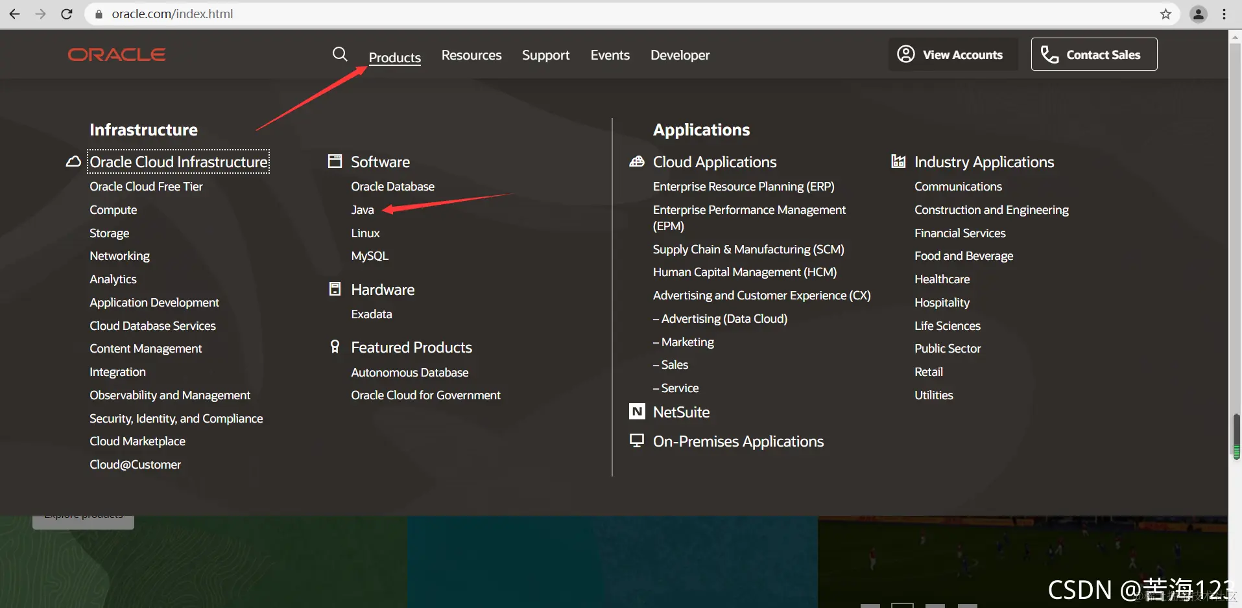This screenshot has height=608, width=1242.
Task: Select Content Management
Action: click(x=146, y=348)
